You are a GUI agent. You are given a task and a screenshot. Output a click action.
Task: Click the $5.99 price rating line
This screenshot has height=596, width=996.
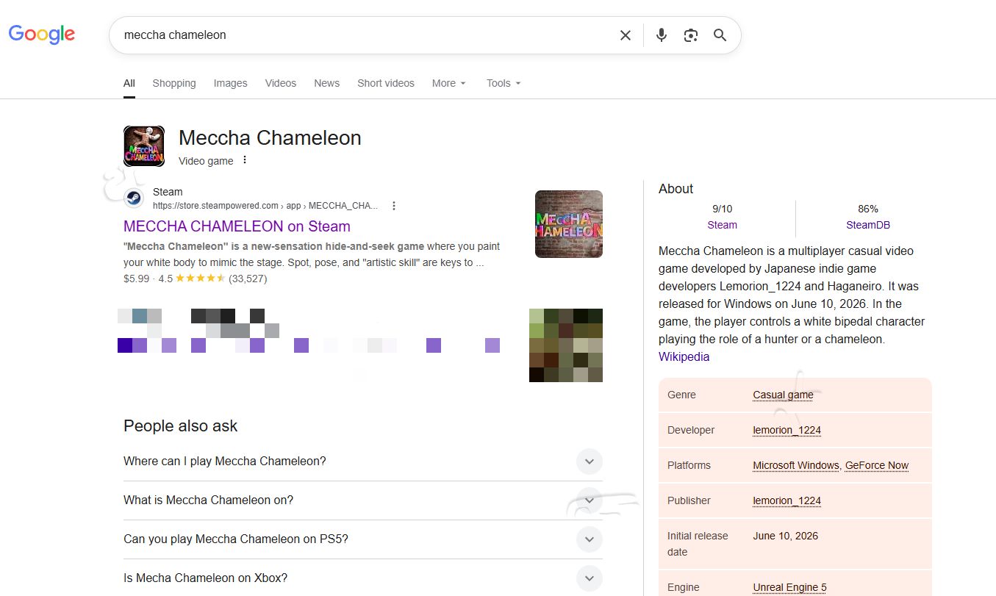click(x=196, y=279)
